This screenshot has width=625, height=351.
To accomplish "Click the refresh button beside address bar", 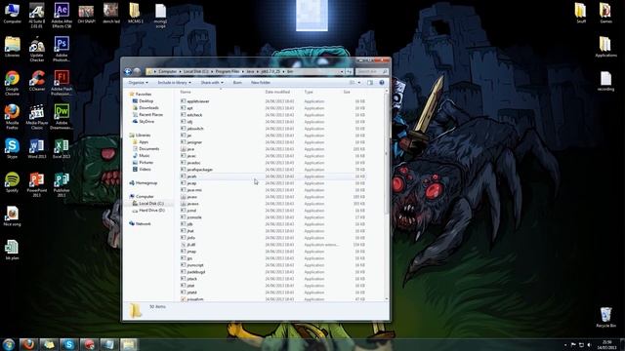I will pos(350,71).
